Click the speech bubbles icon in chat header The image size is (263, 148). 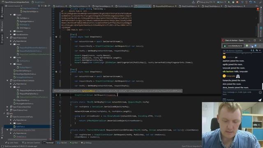(257, 50)
